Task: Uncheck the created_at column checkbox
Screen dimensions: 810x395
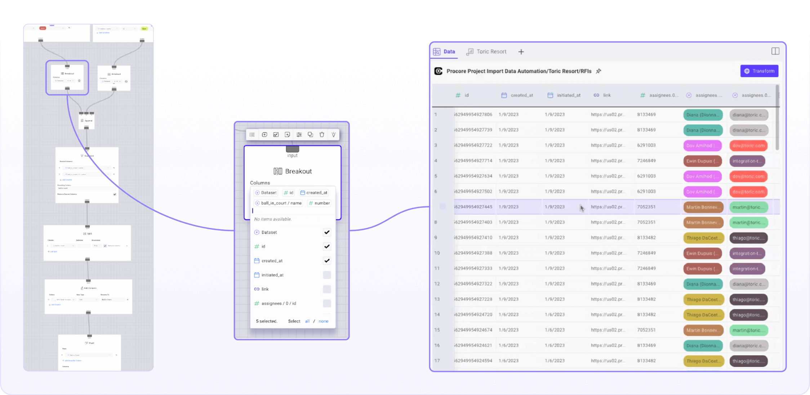Action: click(x=327, y=261)
